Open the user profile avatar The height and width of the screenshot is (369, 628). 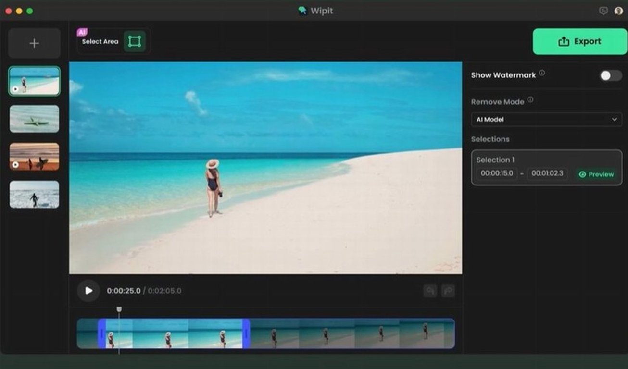(x=619, y=11)
